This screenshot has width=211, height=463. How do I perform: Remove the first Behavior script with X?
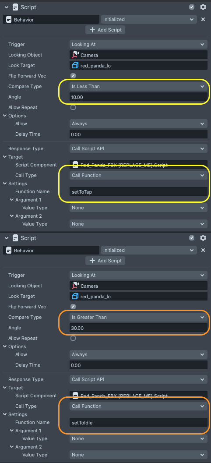(x=203, y=19)
